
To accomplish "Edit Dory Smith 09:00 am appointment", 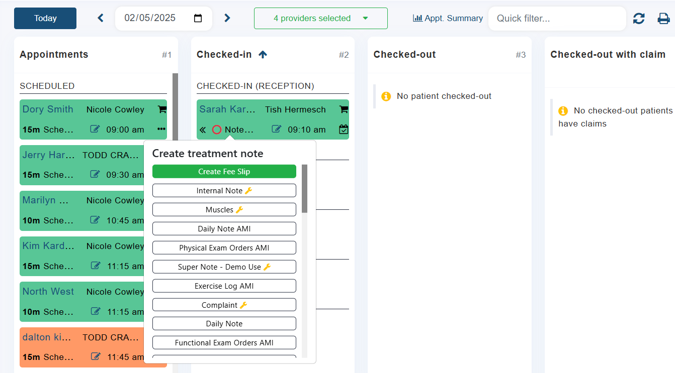I will click(95, 129).
